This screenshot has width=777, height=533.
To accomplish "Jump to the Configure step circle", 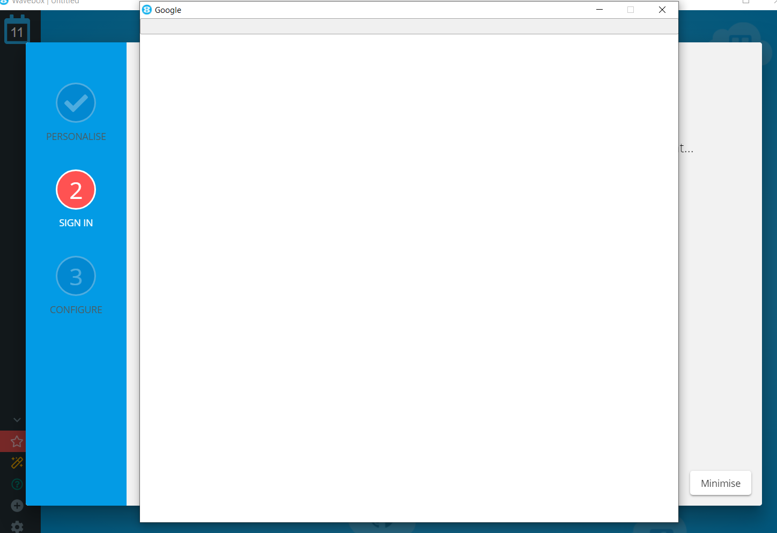I will click(x=76, y=276).
